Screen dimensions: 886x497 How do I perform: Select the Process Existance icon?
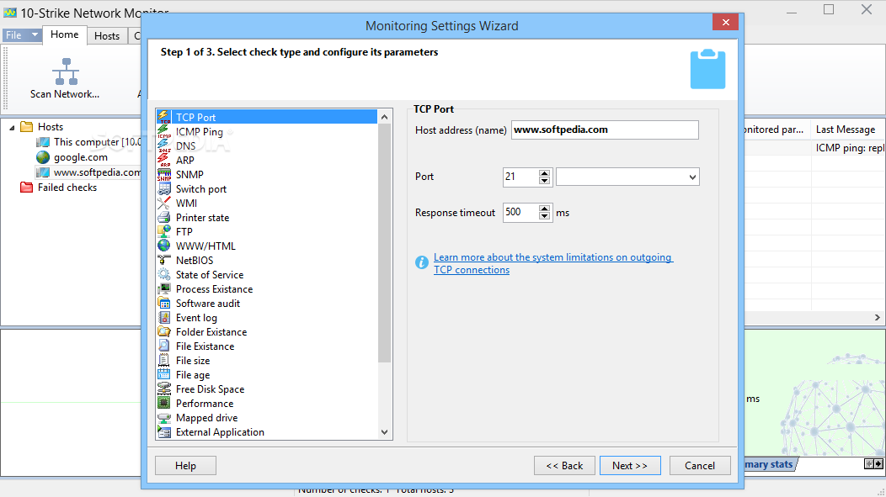coord(164,288)
